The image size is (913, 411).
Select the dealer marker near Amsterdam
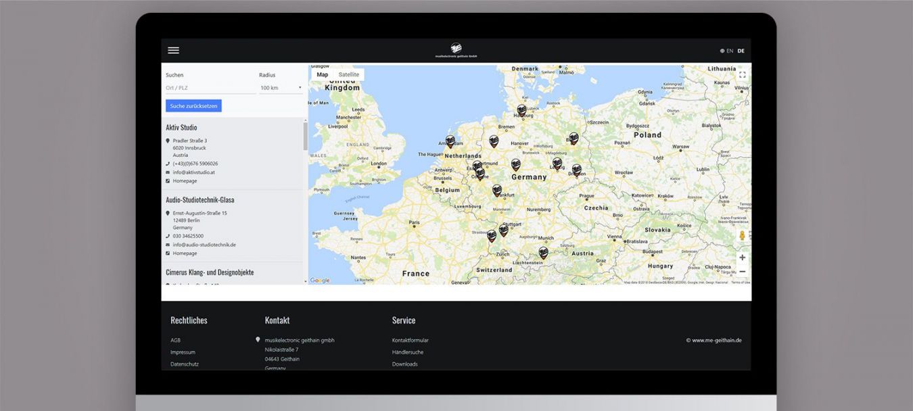(x=450, y=141)
